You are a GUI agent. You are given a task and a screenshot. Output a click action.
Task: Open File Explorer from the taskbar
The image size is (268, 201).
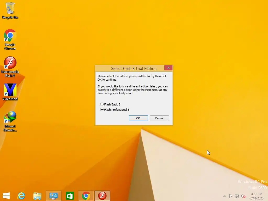coord(37,196)
